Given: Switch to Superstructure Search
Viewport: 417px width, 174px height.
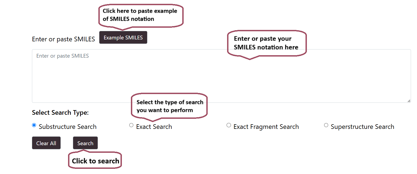Looking at the screenshot, I should (x=326, y=125).
